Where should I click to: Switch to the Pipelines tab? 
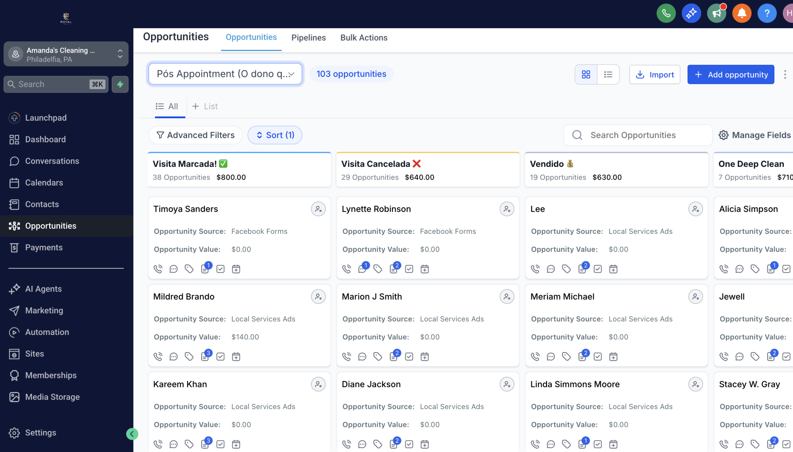(x=309, y=37)
